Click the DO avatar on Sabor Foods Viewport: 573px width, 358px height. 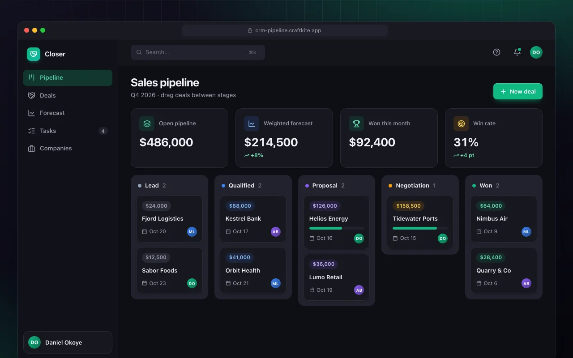point(192,283)
